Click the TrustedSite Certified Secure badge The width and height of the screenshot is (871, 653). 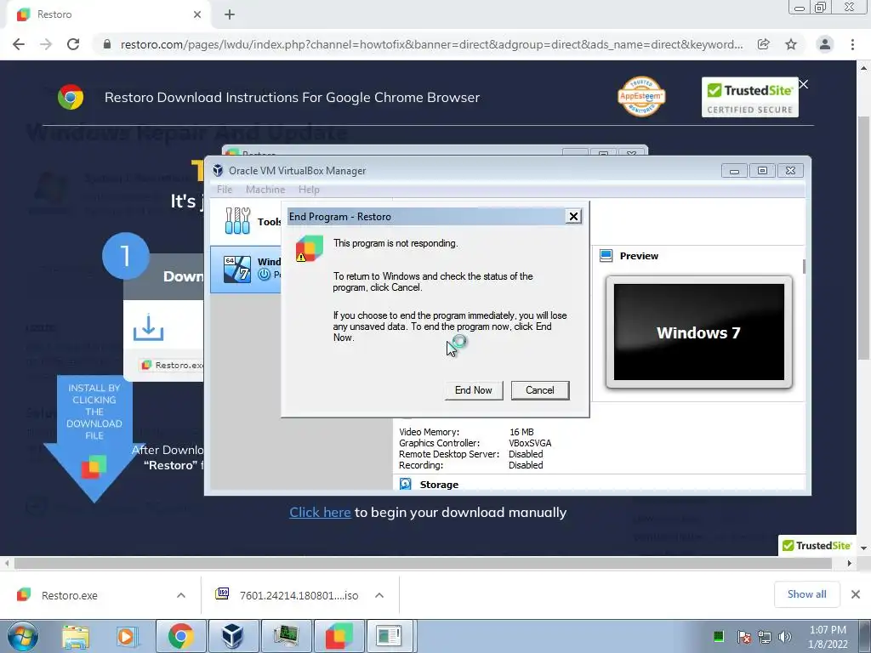pyautogui.click(x=750, y=97)
